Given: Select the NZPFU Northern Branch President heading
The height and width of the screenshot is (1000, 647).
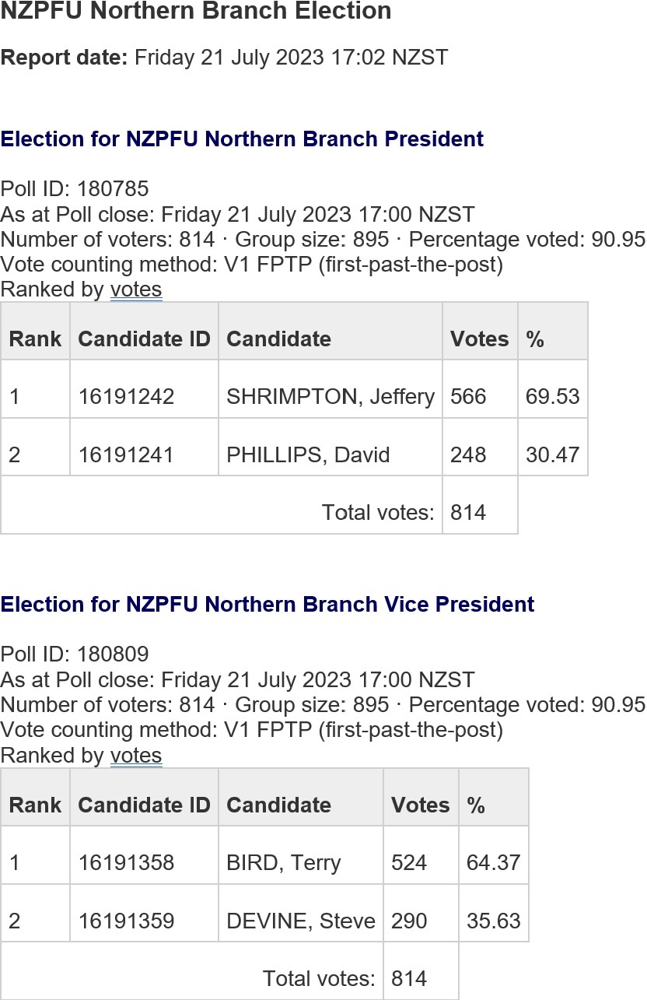Looking at the screenshot, I should point(242,139).
